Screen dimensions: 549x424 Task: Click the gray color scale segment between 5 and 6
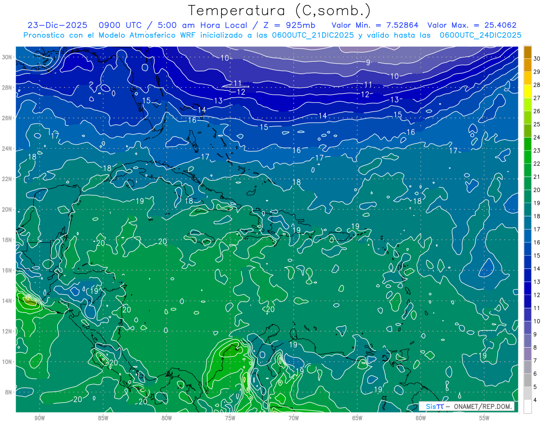coord(527,380)
